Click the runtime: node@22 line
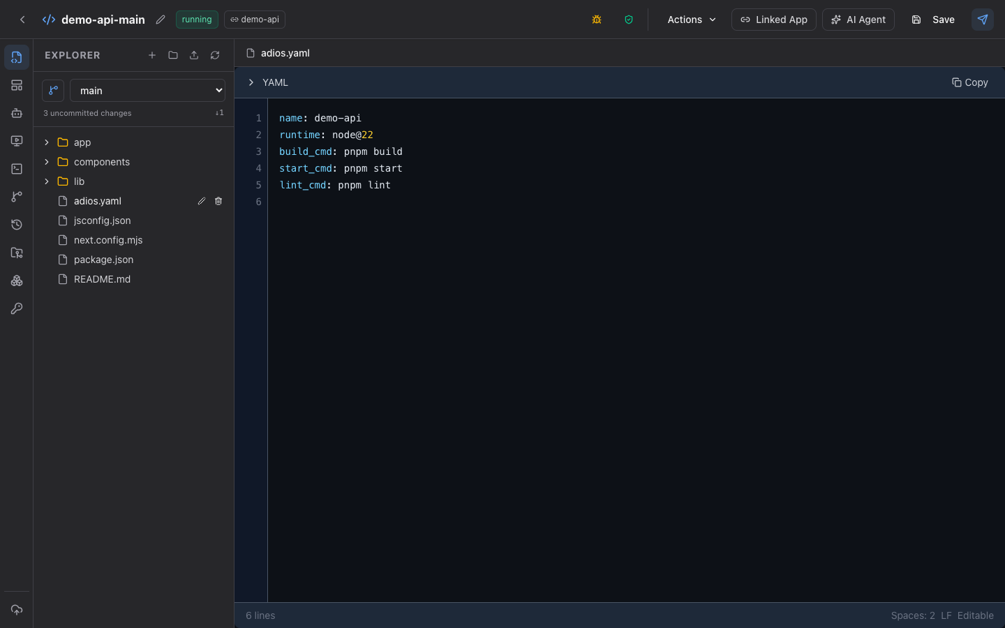This screenshot has height=628, width=1005. pos(326,135)
